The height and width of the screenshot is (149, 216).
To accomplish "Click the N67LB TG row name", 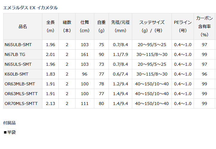I will [x=23, y=54].
